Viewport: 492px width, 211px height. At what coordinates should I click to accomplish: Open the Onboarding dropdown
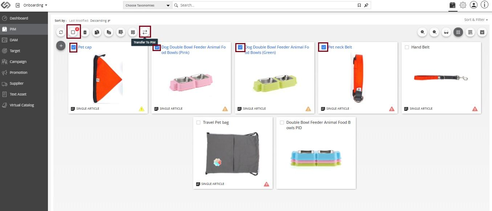35,5
